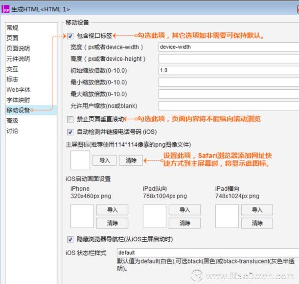299x284 pixels.
Task: Open the 高级 settings section
Action: (x=12, y=121)
